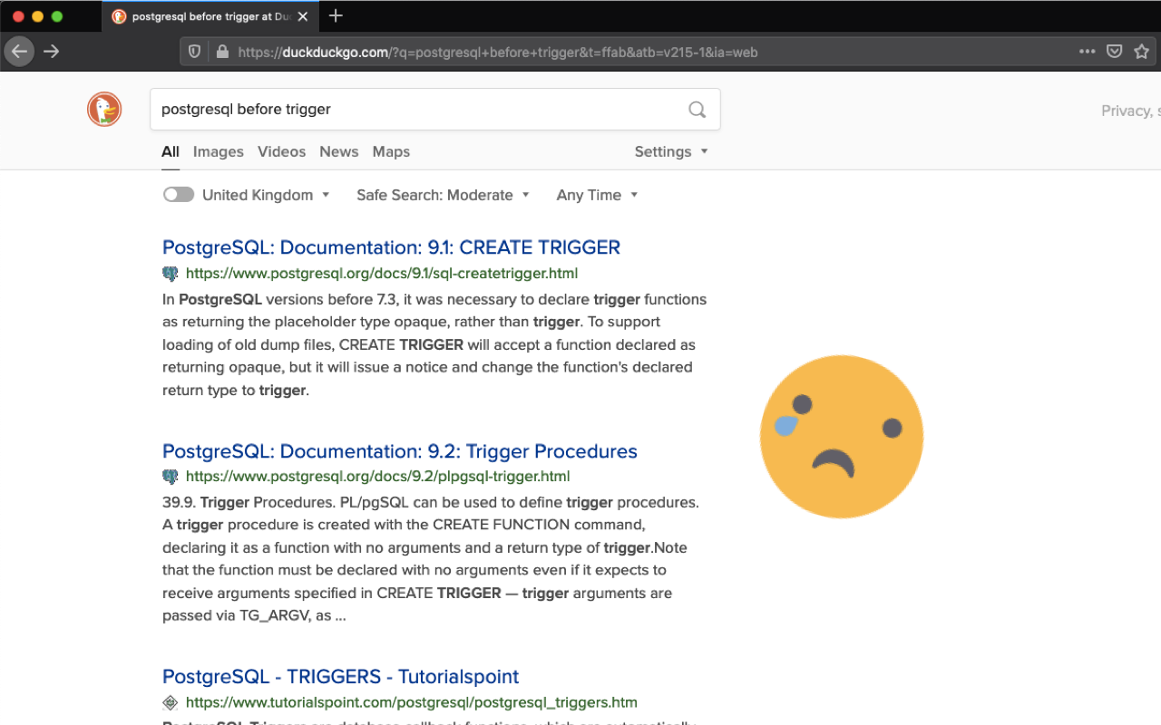The height and width of the screenshot is (725, 1161).
Task: Bookmark this page via the star icon
Action: 1142,51
